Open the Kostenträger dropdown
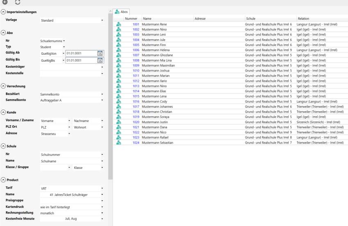The image size is (348, 226). (72, 67)
